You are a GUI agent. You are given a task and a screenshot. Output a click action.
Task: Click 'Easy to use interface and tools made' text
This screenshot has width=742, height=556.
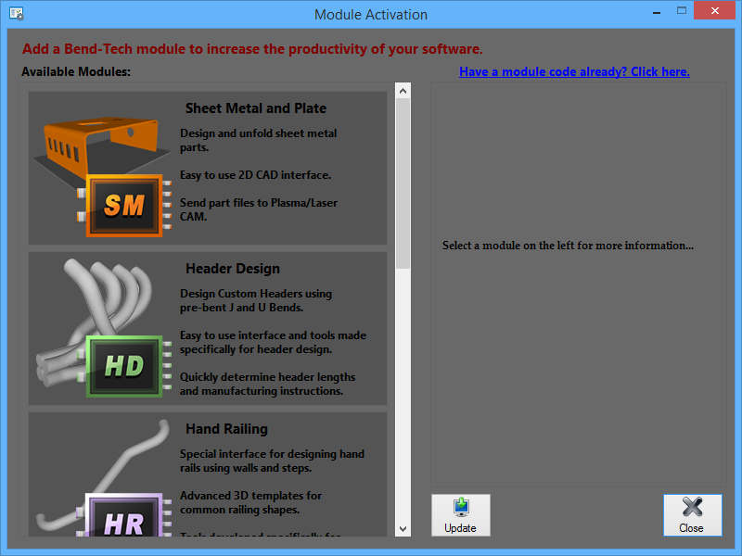tap(273, 342)
